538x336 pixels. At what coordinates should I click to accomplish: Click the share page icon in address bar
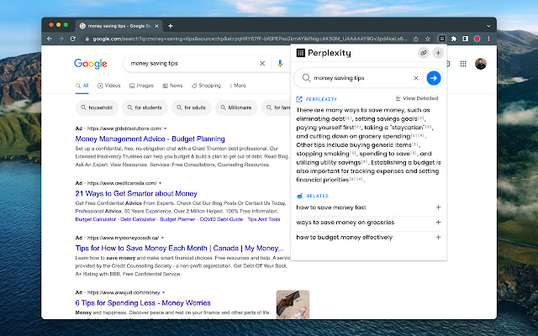(416, 39)
